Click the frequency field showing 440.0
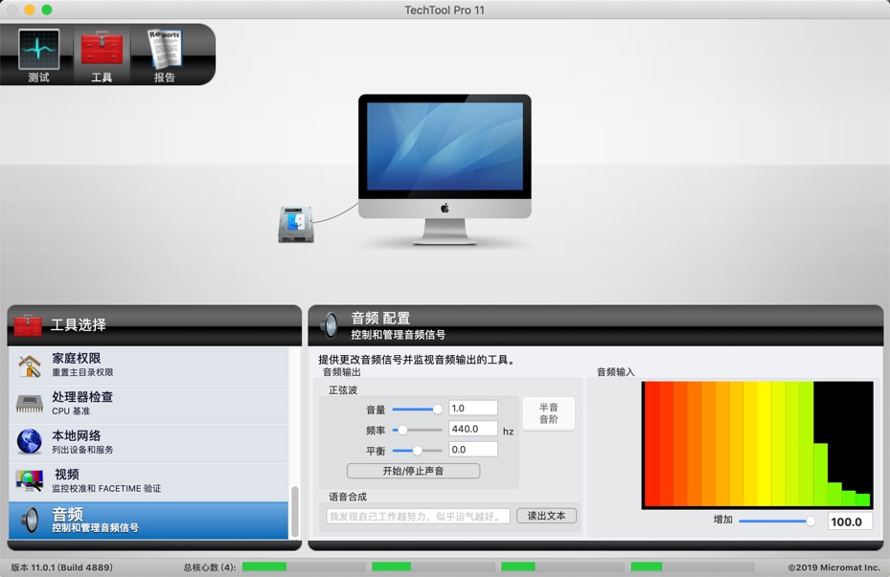The image size is (890, 577). tap(473, 429)
